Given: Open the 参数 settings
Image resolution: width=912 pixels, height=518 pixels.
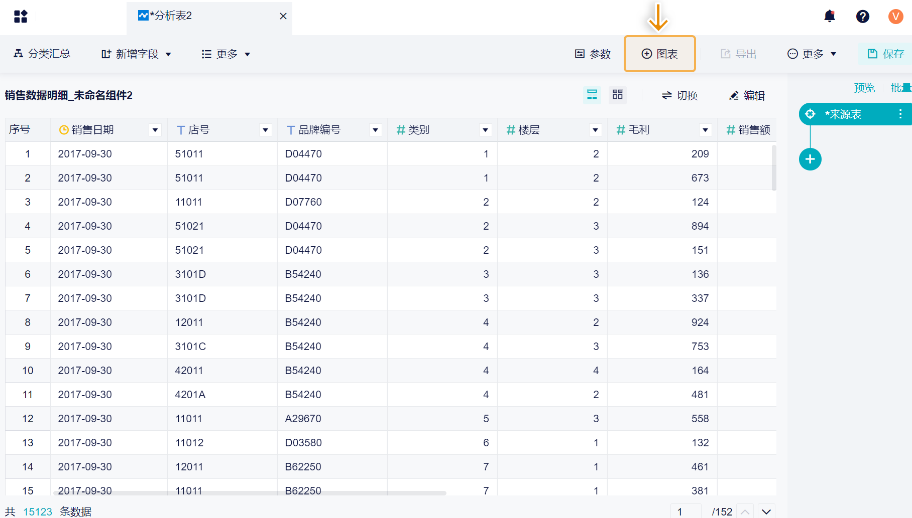Looking at the screenshot, I should 593,54.
